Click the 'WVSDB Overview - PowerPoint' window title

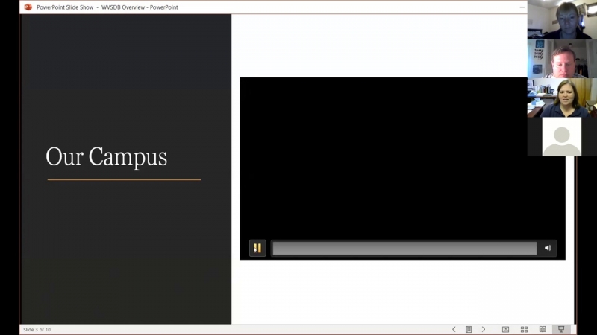140,7
